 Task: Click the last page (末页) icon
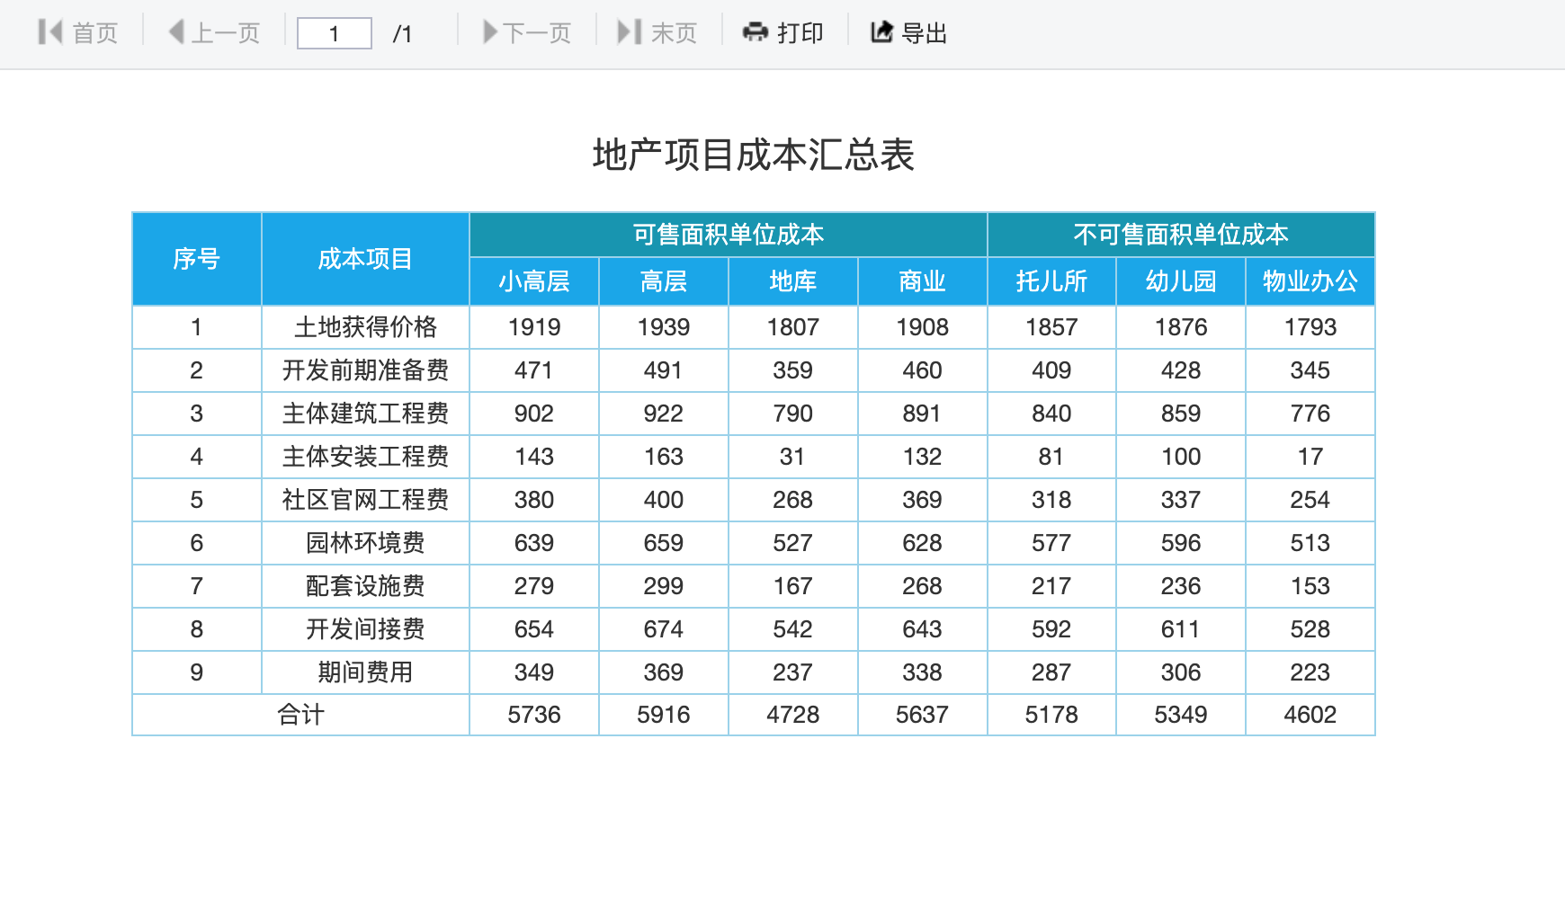(629, 33)
